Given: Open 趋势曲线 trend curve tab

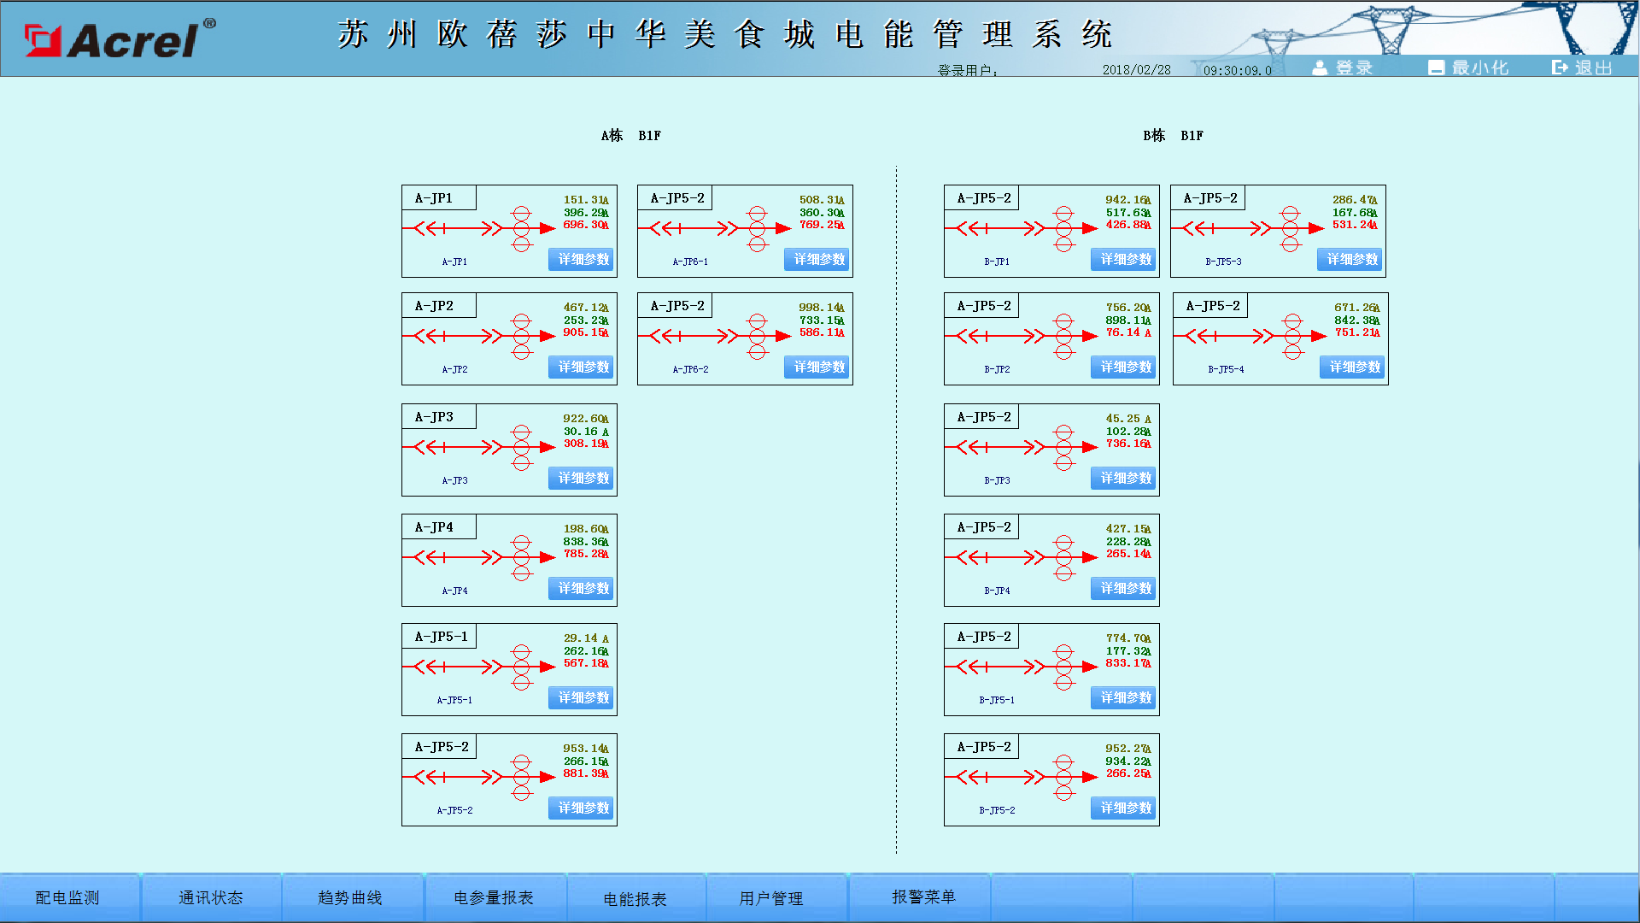Looking at the screenshot, I should point(350,897).
